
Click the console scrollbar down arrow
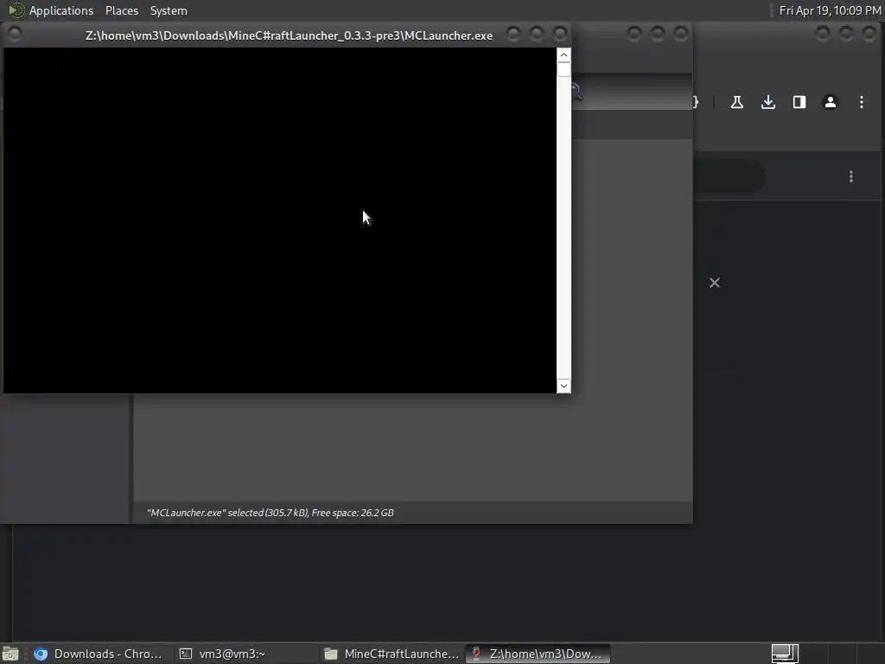coord(563,386)
